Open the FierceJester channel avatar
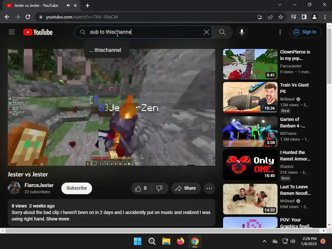This screenshot has width=332, height=249. (14, 188)
